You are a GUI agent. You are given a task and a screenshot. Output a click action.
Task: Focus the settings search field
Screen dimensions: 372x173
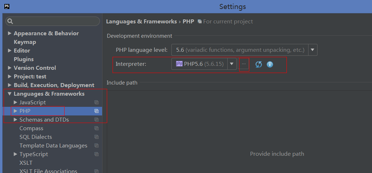(53, 22)
